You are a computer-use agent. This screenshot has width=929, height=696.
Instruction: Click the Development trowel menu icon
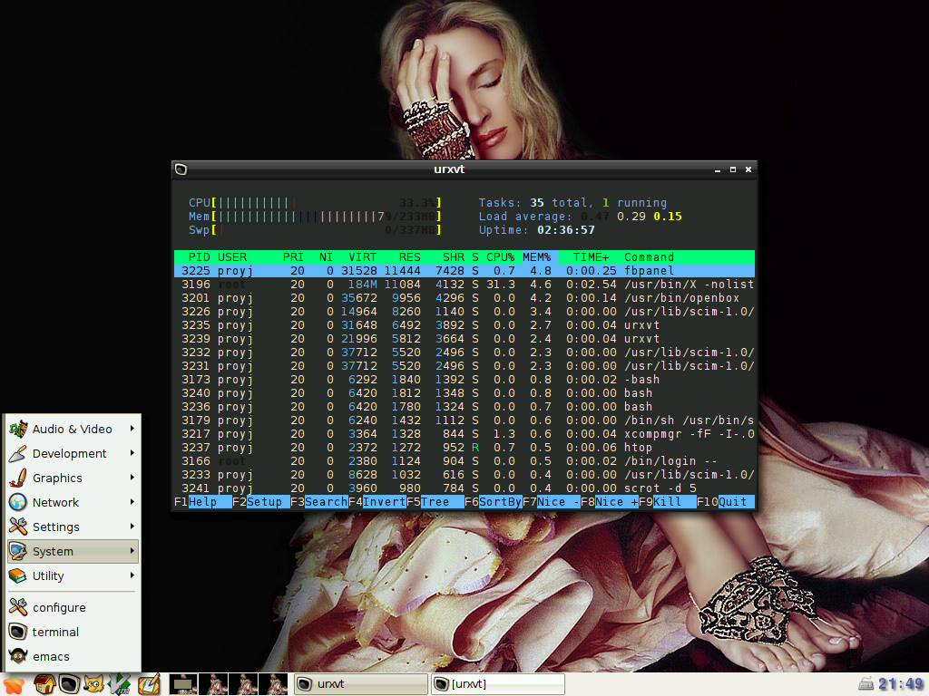[x=18, y=453]
